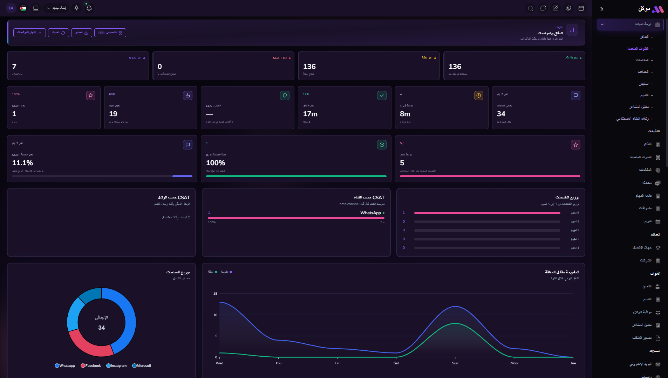Click the غير مقروءة card showing 7
This screenshot has height=378, width=668.
click(78, 66)
